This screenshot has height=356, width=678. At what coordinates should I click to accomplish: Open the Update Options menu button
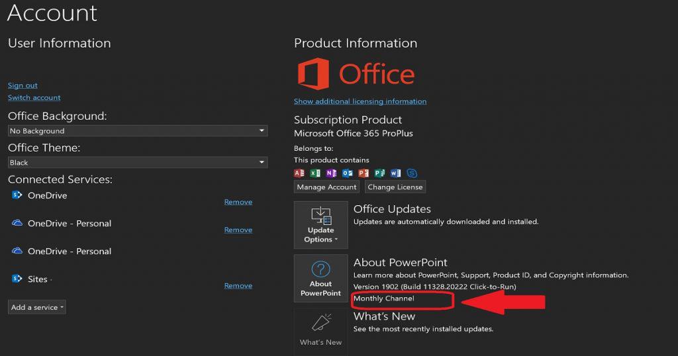321,225
